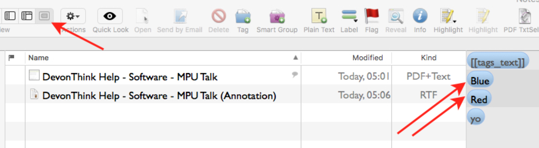Create a new Smart Group

[x=277, y=16]
